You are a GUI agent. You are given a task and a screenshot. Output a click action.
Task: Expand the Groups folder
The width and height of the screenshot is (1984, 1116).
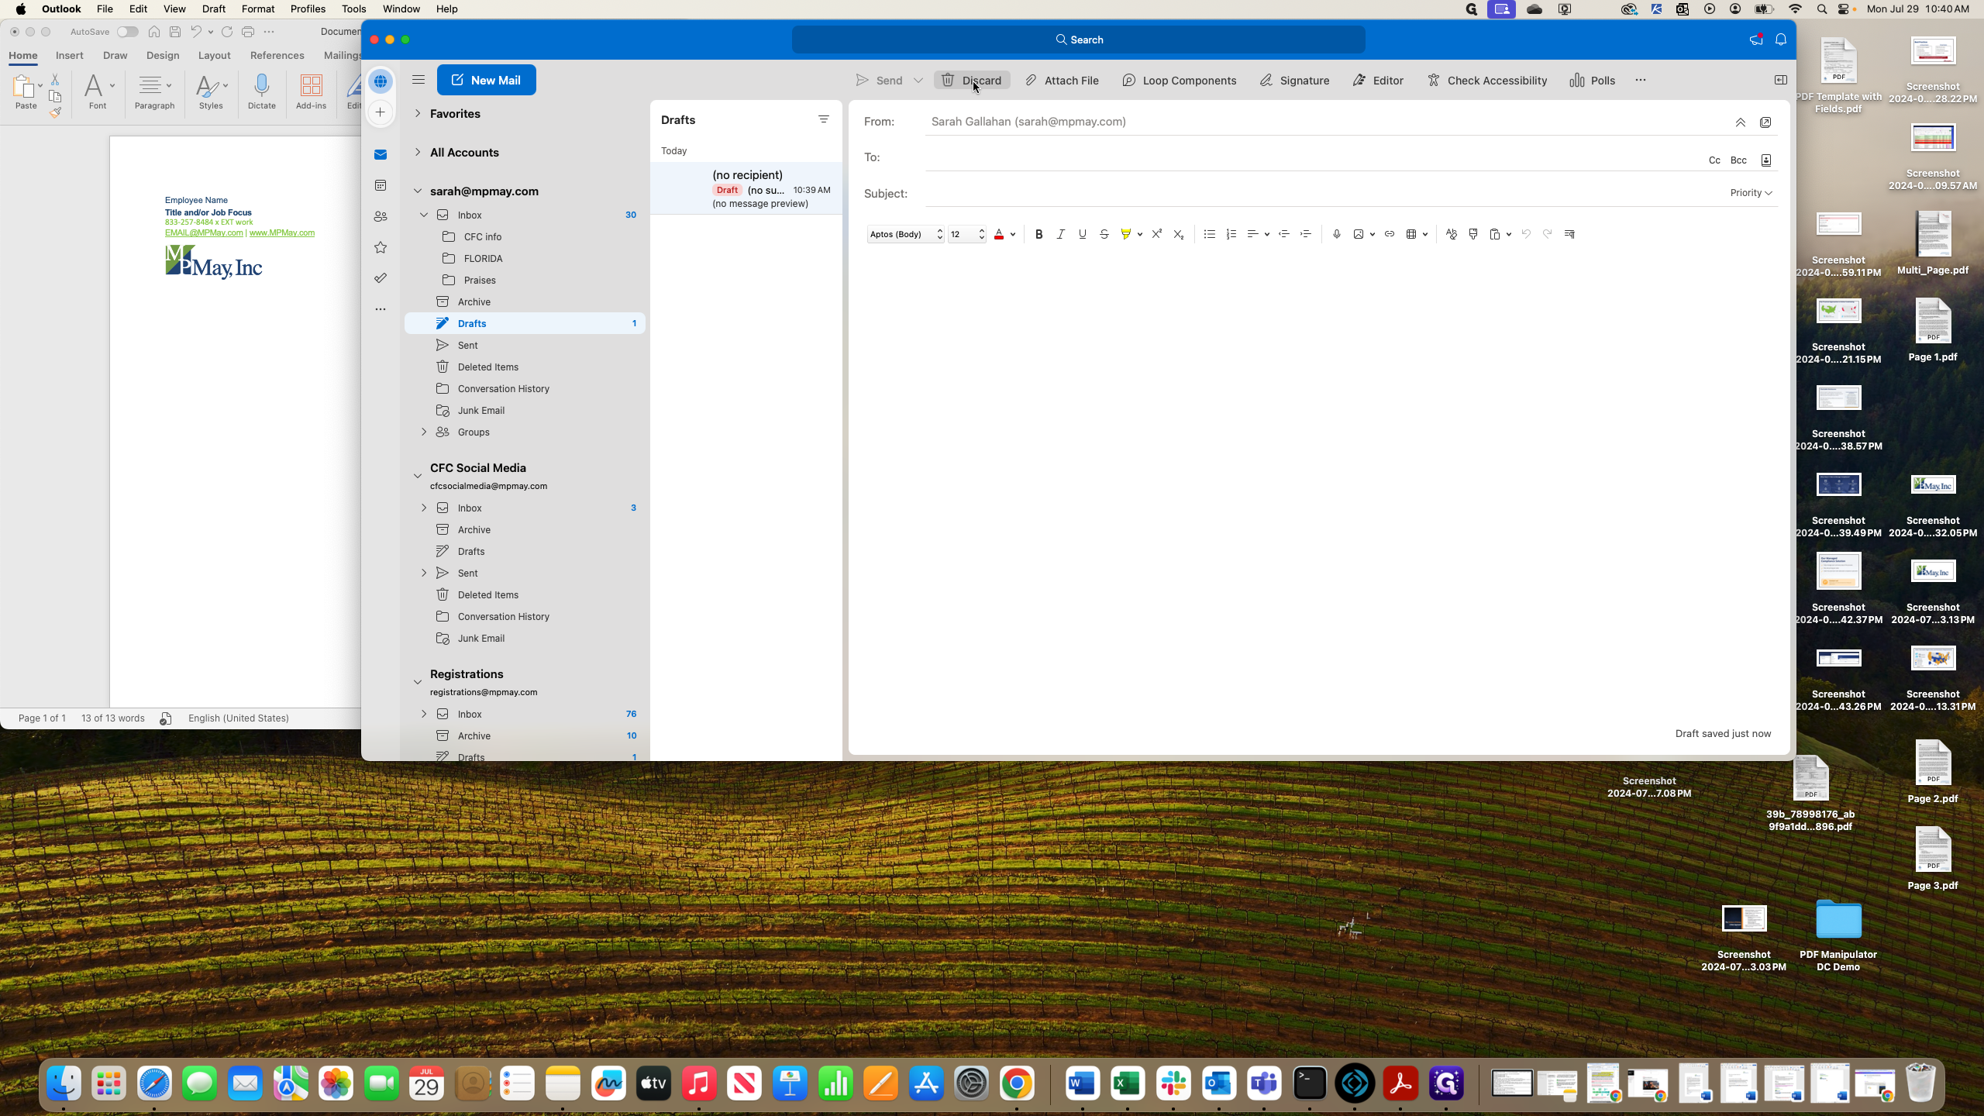click(x=424, y=432)
